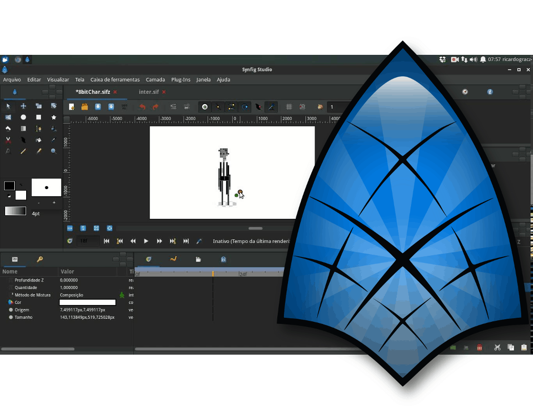Image resolution: width=533 pixels, height=410 pixels.
Task: Select the Text tool
Action: [x=8, y=151]
